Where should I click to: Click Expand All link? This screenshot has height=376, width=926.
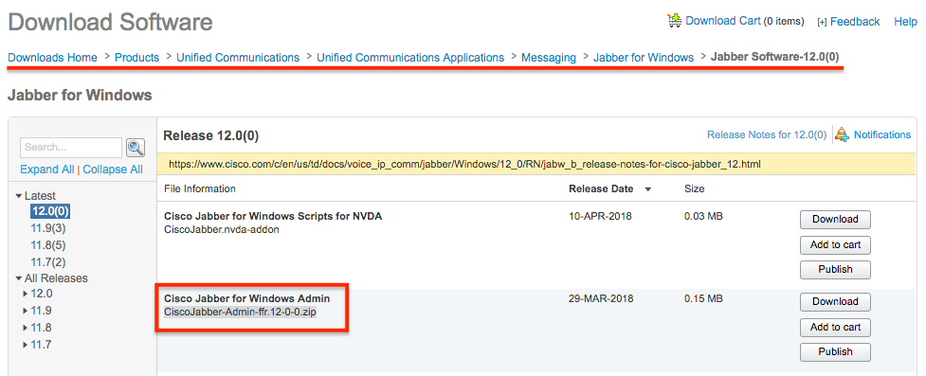[47, 170]
